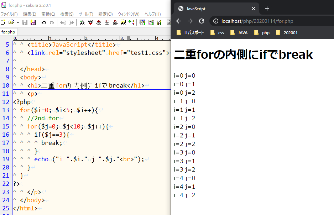Click line number 13 in the editor

(6, 110)
